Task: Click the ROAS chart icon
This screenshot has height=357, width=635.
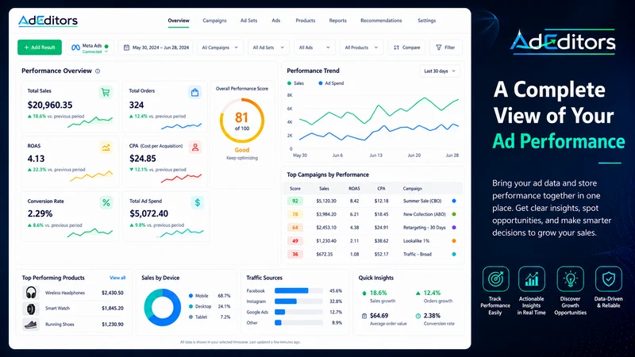Action: (x=106, y=148)
